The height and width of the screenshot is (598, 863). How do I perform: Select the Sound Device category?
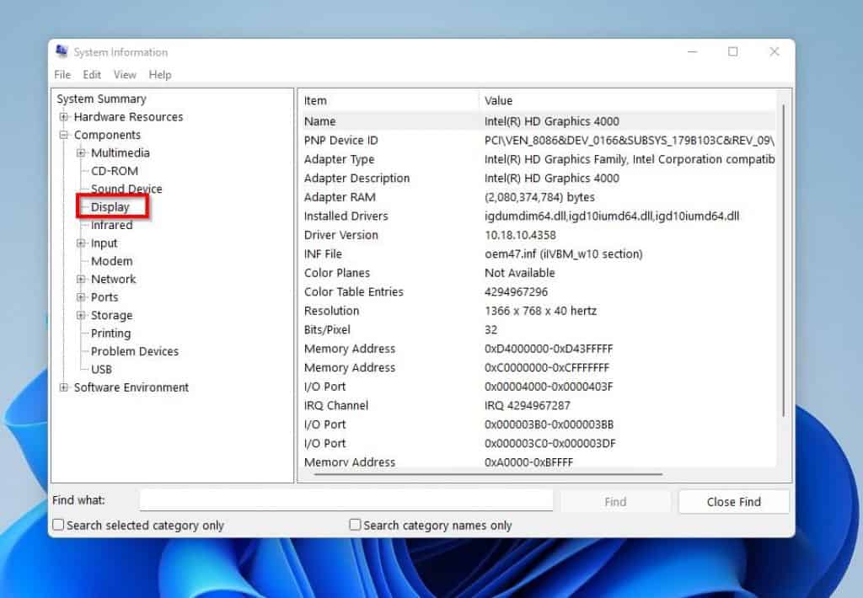pos(126,189)
